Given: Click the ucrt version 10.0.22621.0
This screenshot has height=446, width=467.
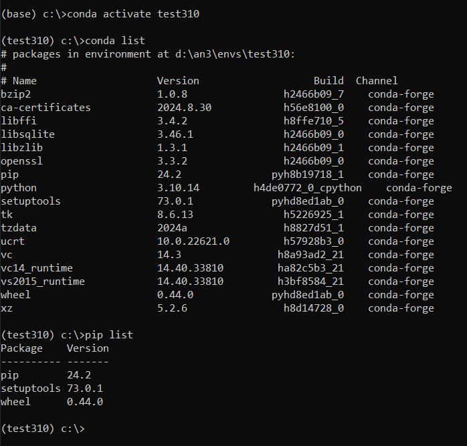Looking at the screenshot, I should pos(193,241).
